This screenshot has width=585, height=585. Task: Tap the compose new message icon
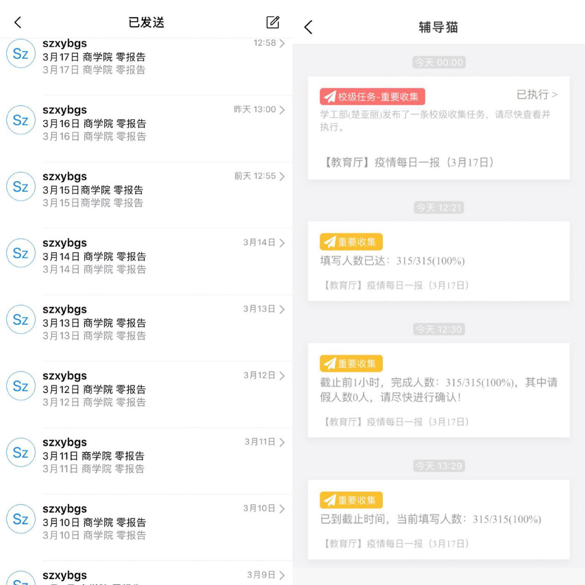(x=273, y=22)
